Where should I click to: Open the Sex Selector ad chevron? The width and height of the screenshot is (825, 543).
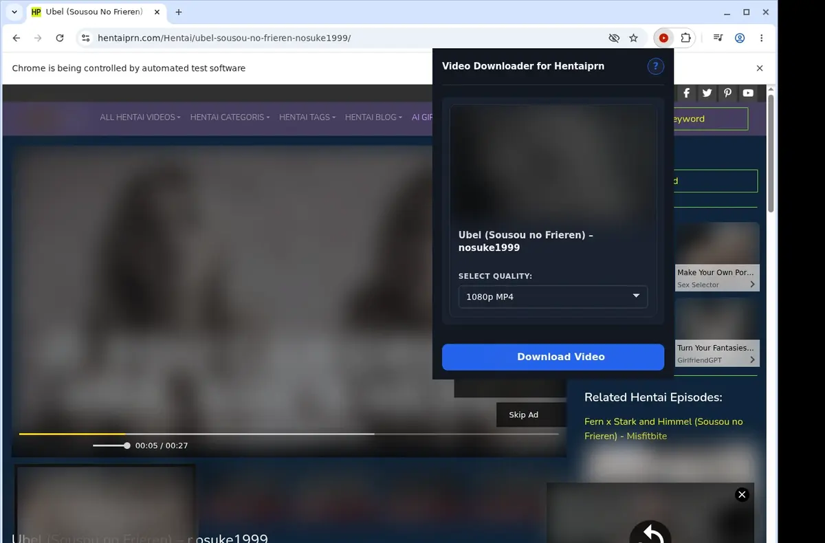752,285
